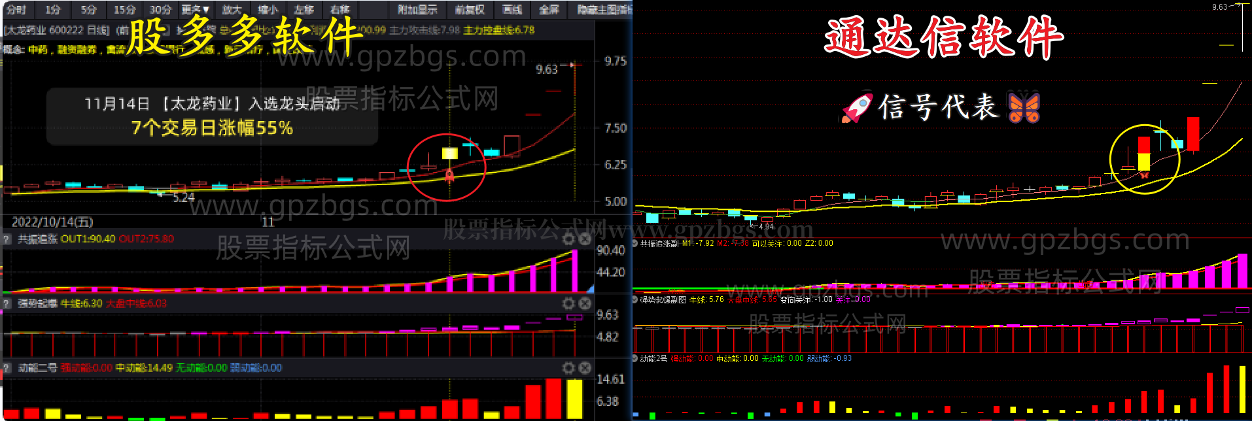Screen dimensions: 1252x421
Task: Open settings gear of 共振追涨 panel
Action: (569, 239)
